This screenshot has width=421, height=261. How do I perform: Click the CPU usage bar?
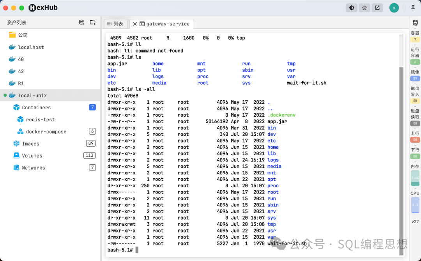(415, 205)
